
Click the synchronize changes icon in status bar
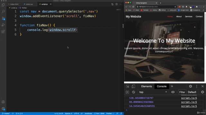(x=13, y=113)
